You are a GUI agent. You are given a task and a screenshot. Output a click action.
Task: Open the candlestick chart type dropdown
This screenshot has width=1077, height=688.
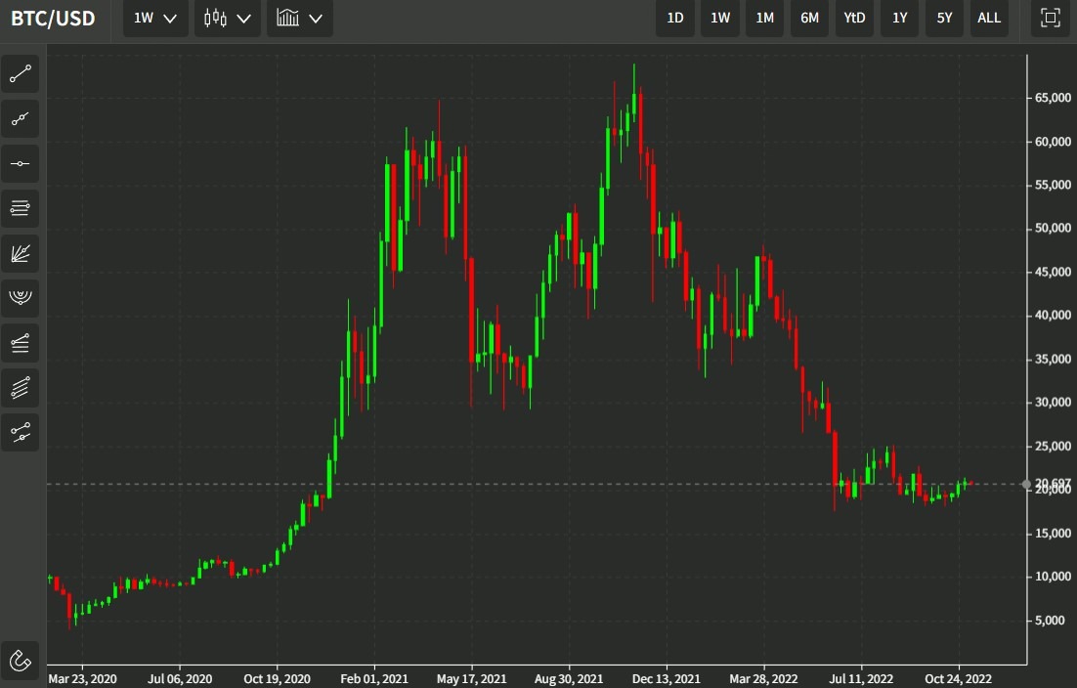228,18
